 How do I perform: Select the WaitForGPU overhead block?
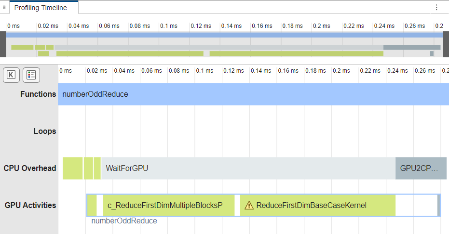coord(248,169)
